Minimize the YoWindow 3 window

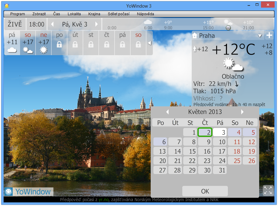coord(249,5)
